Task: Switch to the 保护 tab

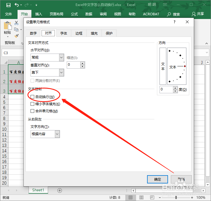Action: click(x=109, y=33)
